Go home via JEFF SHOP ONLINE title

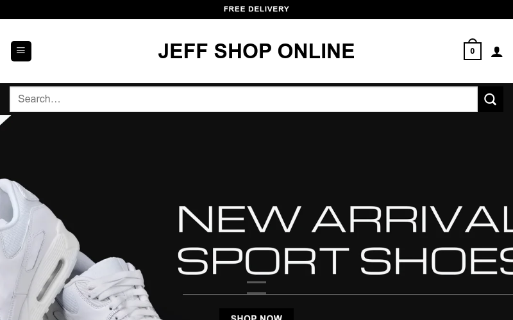[x=256, y=51]
